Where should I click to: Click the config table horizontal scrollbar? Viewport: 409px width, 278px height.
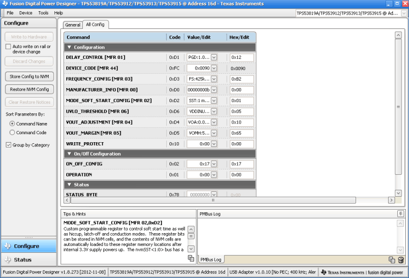tap(213, 200)
